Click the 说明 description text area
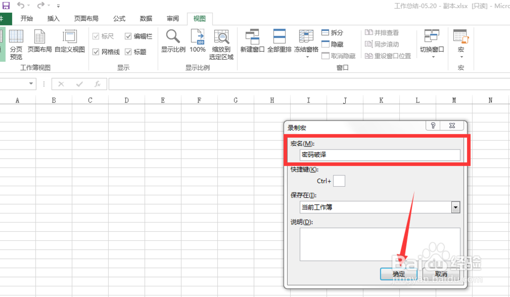The width and height of the screenshot is (510, 297). [x=380, y=244]
